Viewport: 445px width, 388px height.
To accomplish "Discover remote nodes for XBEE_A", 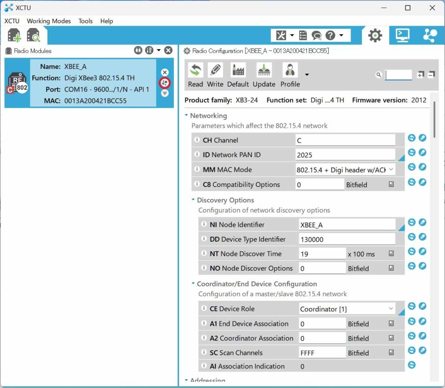I will pos(165,83).
